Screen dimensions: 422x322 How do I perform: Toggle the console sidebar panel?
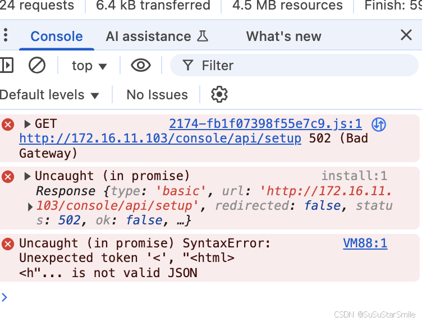(7, 66)
